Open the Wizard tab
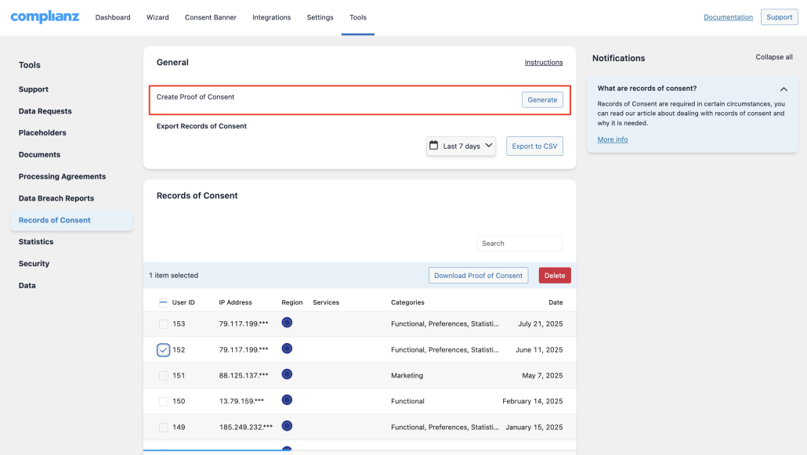 pos(157,17)
